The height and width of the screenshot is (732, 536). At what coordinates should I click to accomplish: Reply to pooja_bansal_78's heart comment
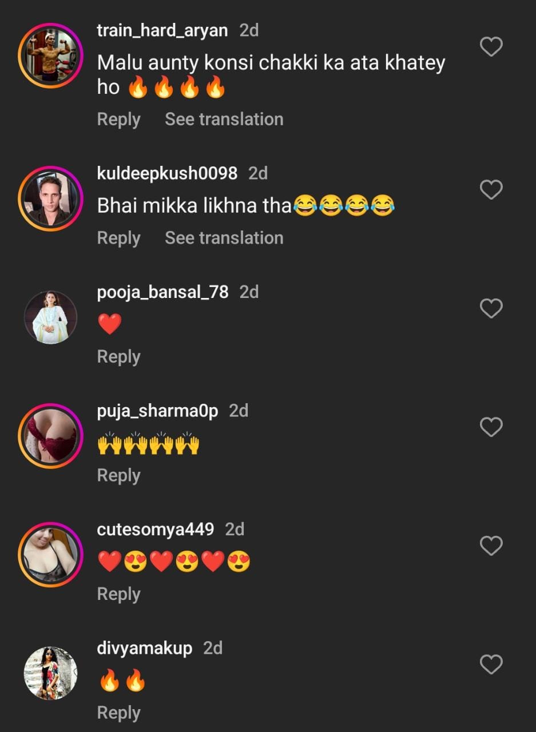[x=118, y=356]
